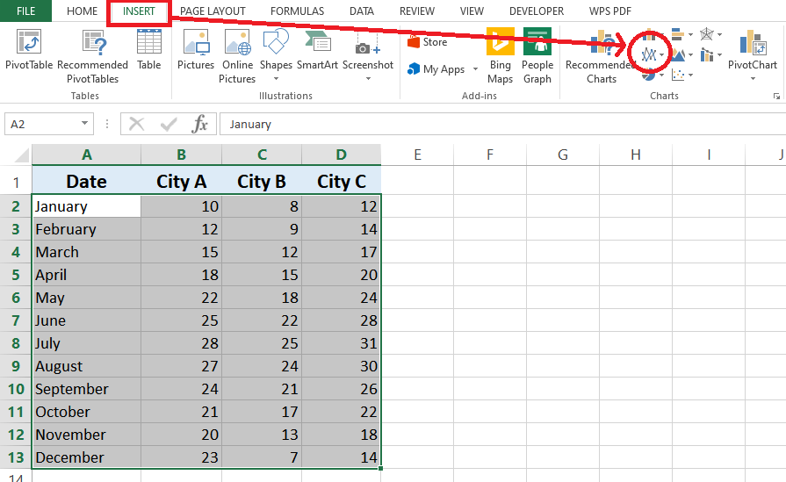
Task: Click the value 31 in July row
Action: coord(342,343)
